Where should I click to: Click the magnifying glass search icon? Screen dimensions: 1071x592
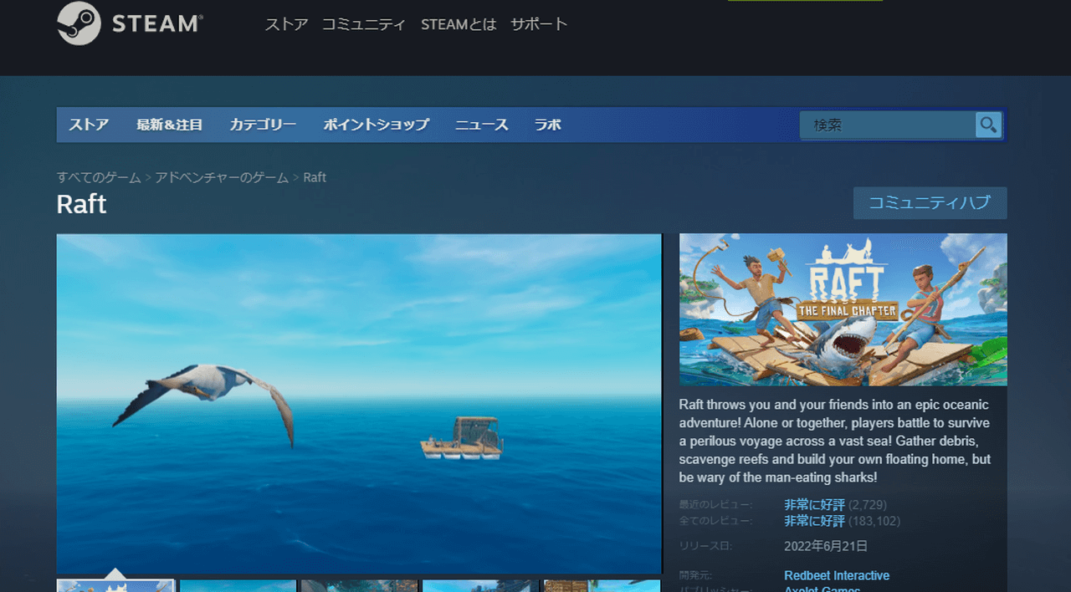point(988,125)
